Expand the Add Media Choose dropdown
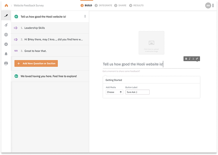 [114, 92]
